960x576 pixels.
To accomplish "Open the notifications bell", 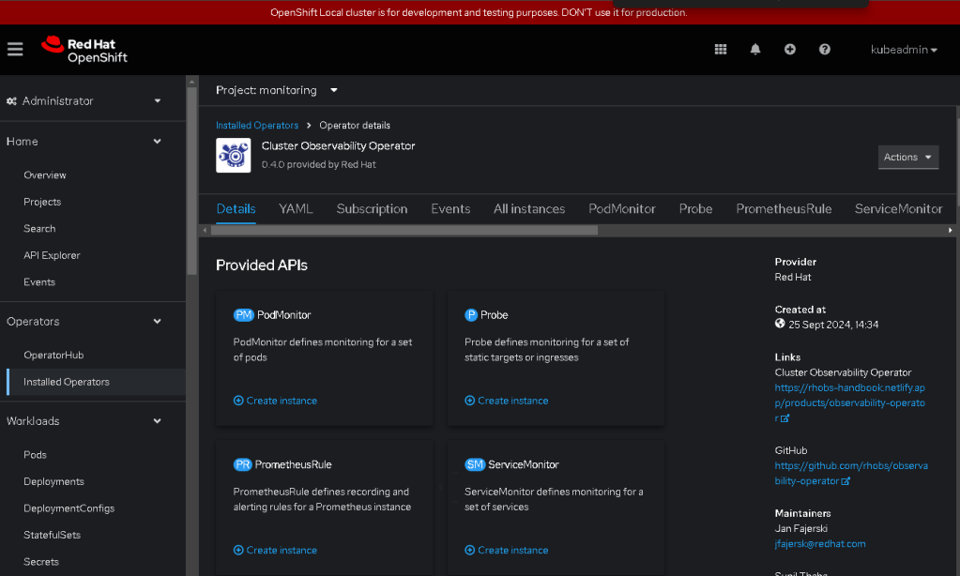I will 755,50.
